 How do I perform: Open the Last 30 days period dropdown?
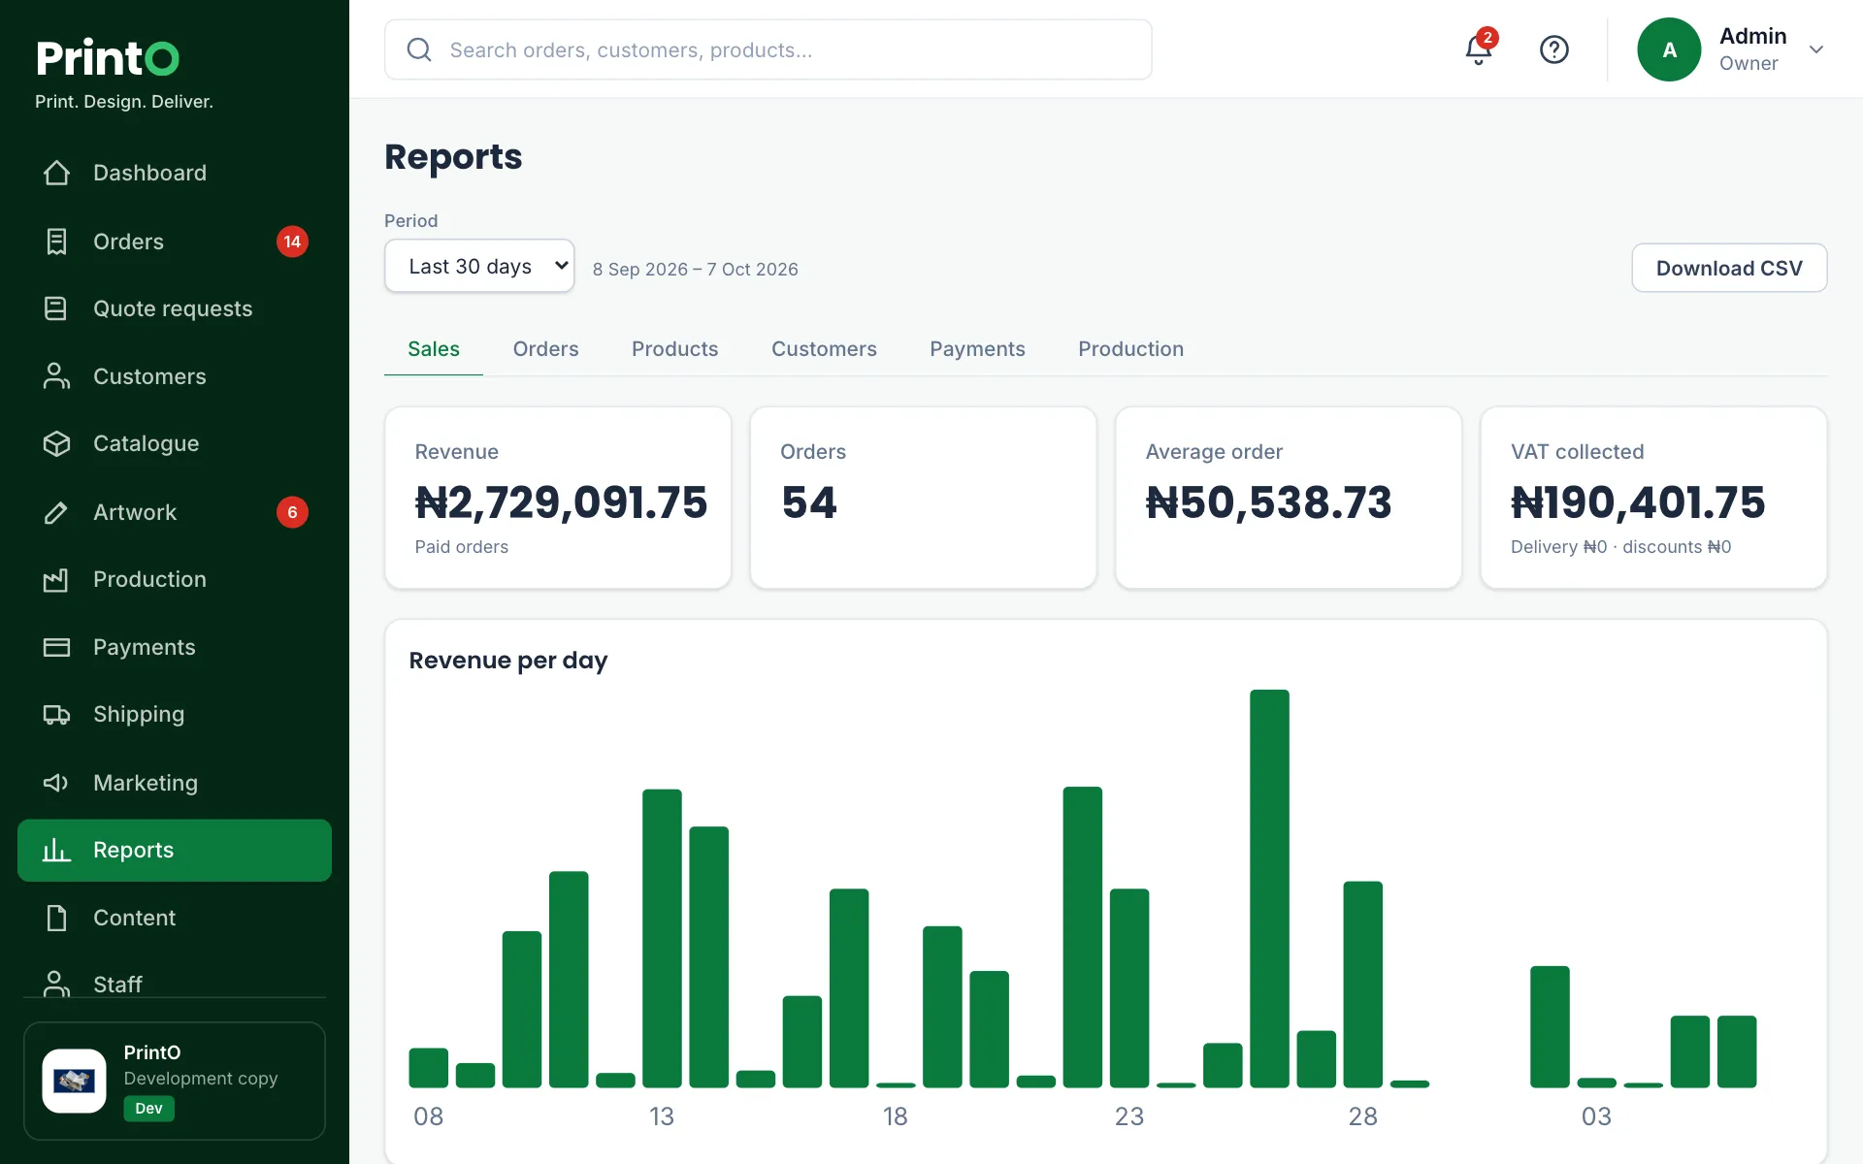pos(479,266)
